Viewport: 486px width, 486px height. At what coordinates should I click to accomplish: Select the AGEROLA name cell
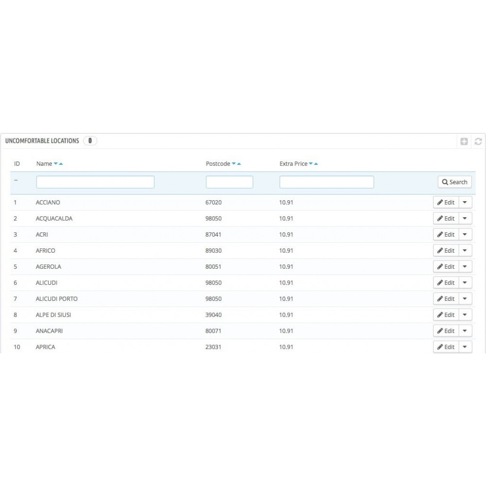48,267
